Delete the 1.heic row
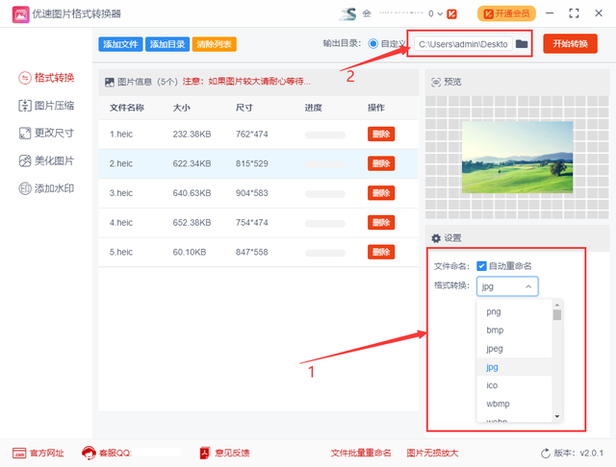The height and width of the screenshot is (467, 616). tap(381, 135)
